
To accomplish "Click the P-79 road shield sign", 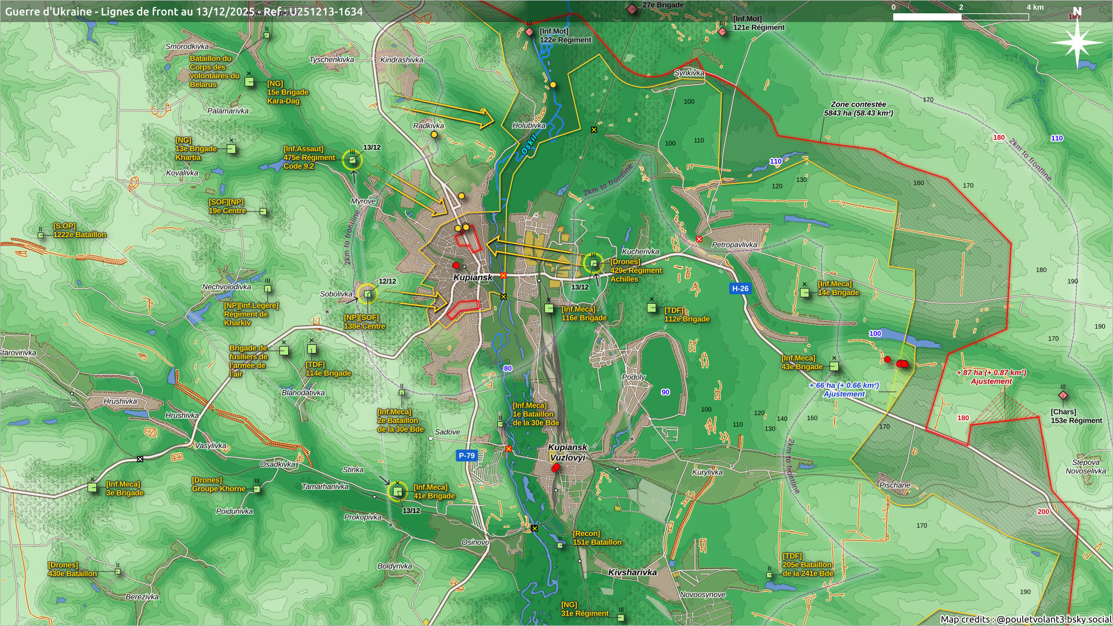I will [467, 456].
